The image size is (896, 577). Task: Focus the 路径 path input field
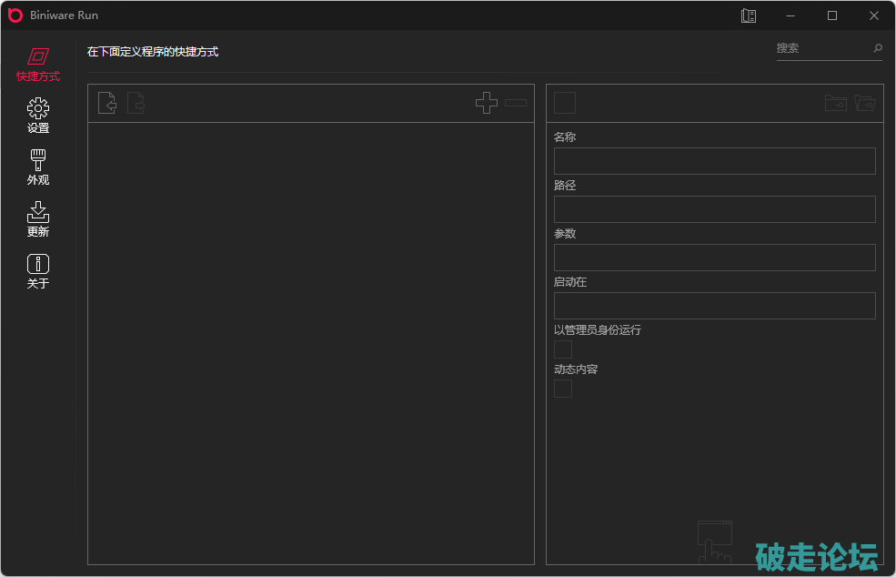pyautogui.click(x=714, y=209)
